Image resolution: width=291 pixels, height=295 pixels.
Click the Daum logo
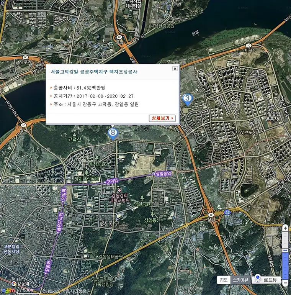[8, 290]
